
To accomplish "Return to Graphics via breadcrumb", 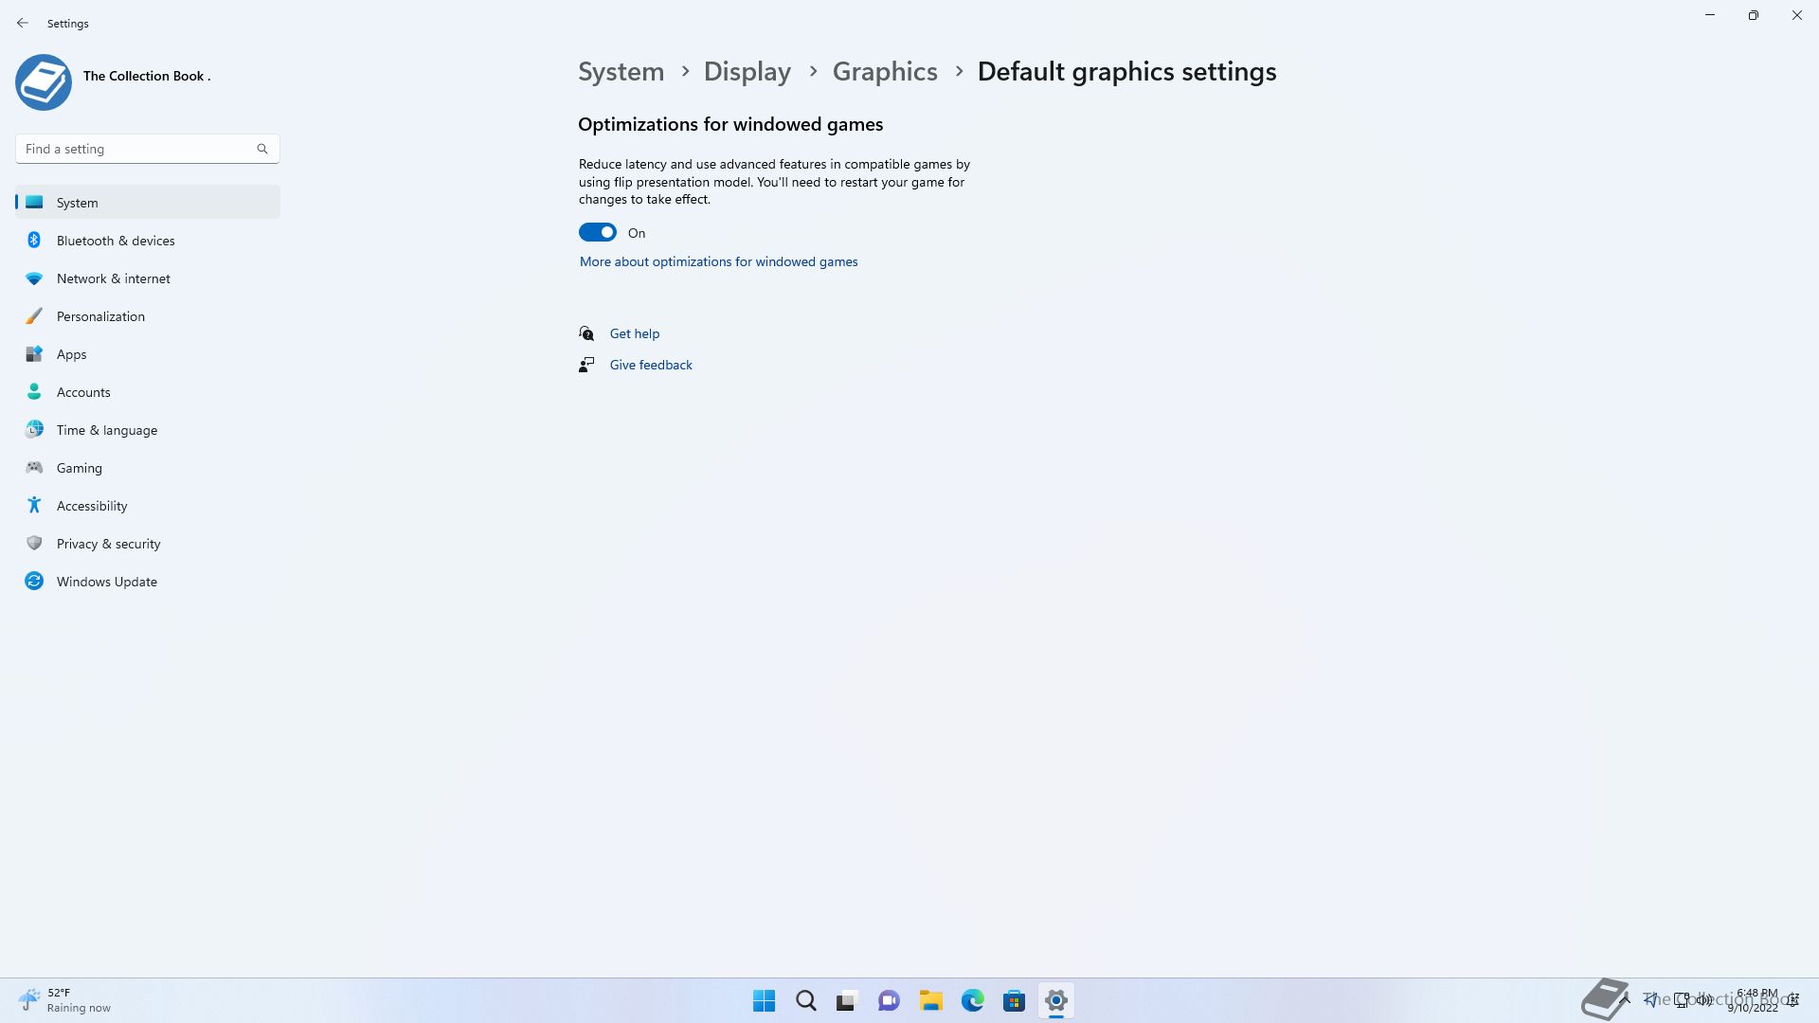I will pyautogui.click(x=884, y=72).
